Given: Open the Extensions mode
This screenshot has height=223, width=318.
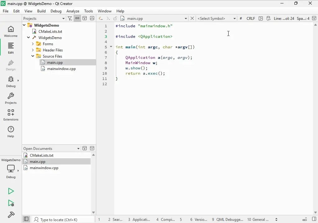Looking at the screenshot, I should click(11, 115).
